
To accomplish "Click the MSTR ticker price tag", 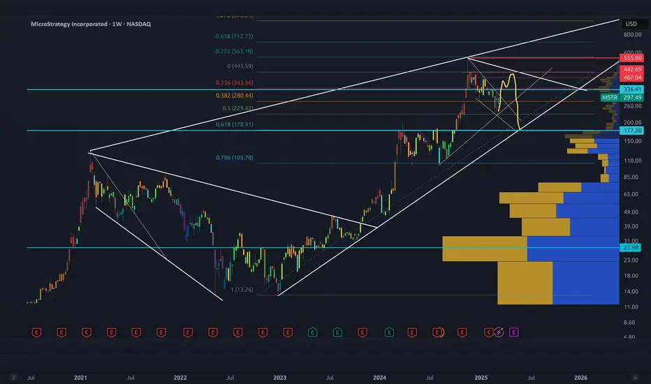I will coord(610,98).
